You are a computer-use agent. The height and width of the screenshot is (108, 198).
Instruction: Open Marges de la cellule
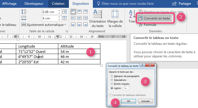click(x=115, y=19)
